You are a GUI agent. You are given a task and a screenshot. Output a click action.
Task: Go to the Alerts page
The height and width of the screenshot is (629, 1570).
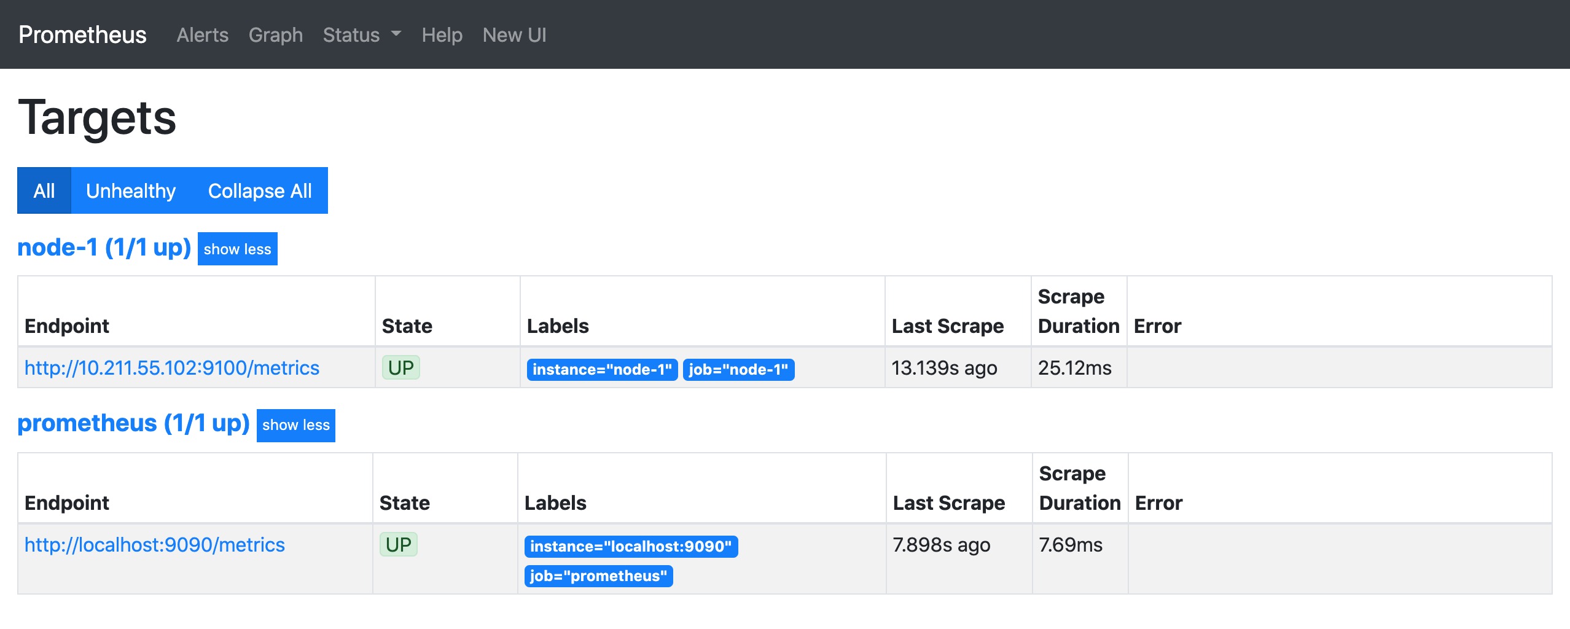203,35
